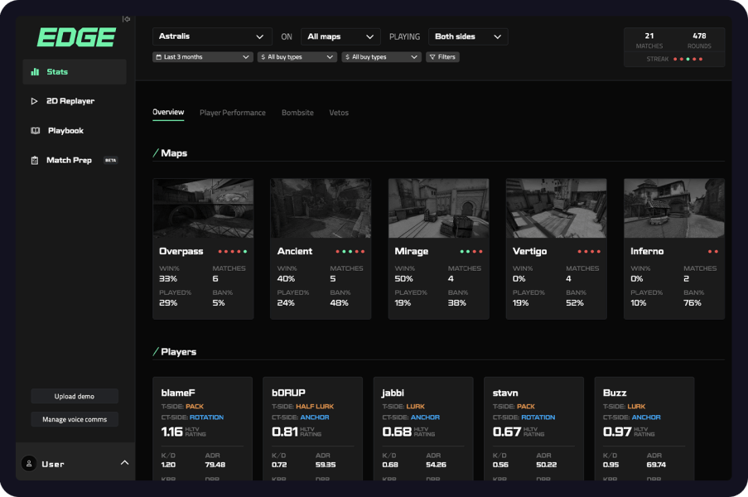Click the filter funnel icon

(x=432, y=57)
